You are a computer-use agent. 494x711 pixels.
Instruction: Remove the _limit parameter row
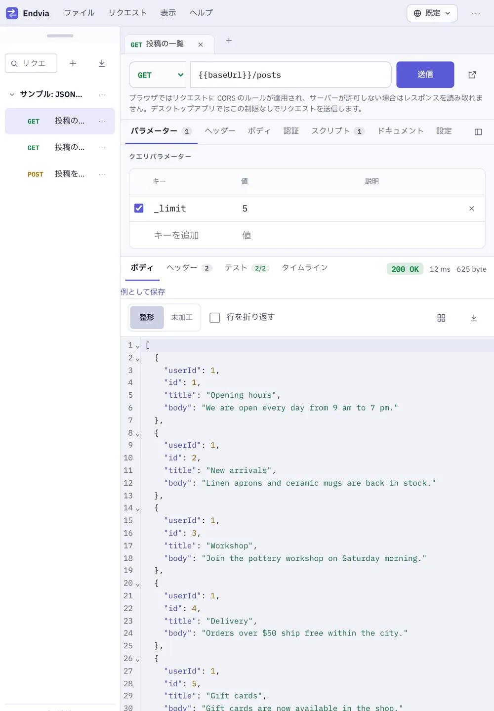click(x=472, y=209)
